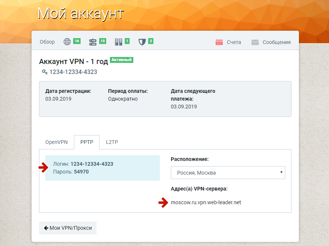Image resolution: width=329 pixels, height=246 pixels.
Task: Click the key icon beside the account number
Action: (x=45, y=72)
